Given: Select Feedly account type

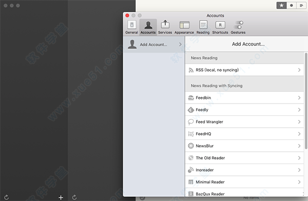Looking at the screenshot, I should pyautogui.click(x=245, y=110).
